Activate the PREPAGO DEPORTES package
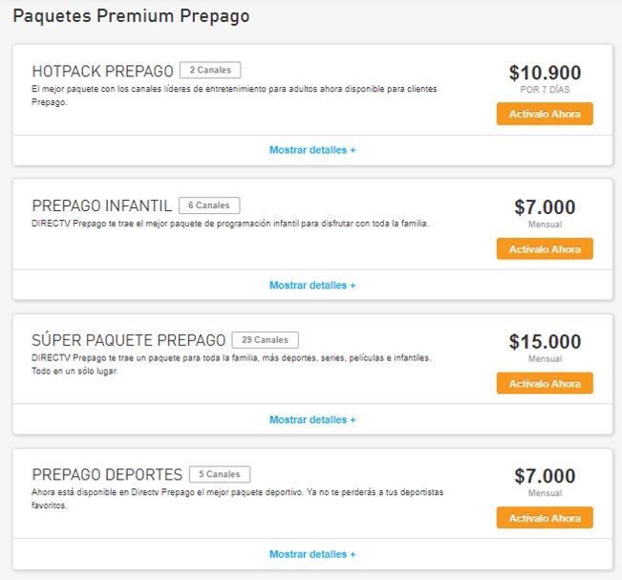622x580 pixels. 545,518
